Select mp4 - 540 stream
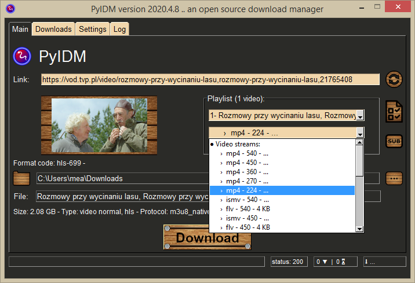 point(282,153)
